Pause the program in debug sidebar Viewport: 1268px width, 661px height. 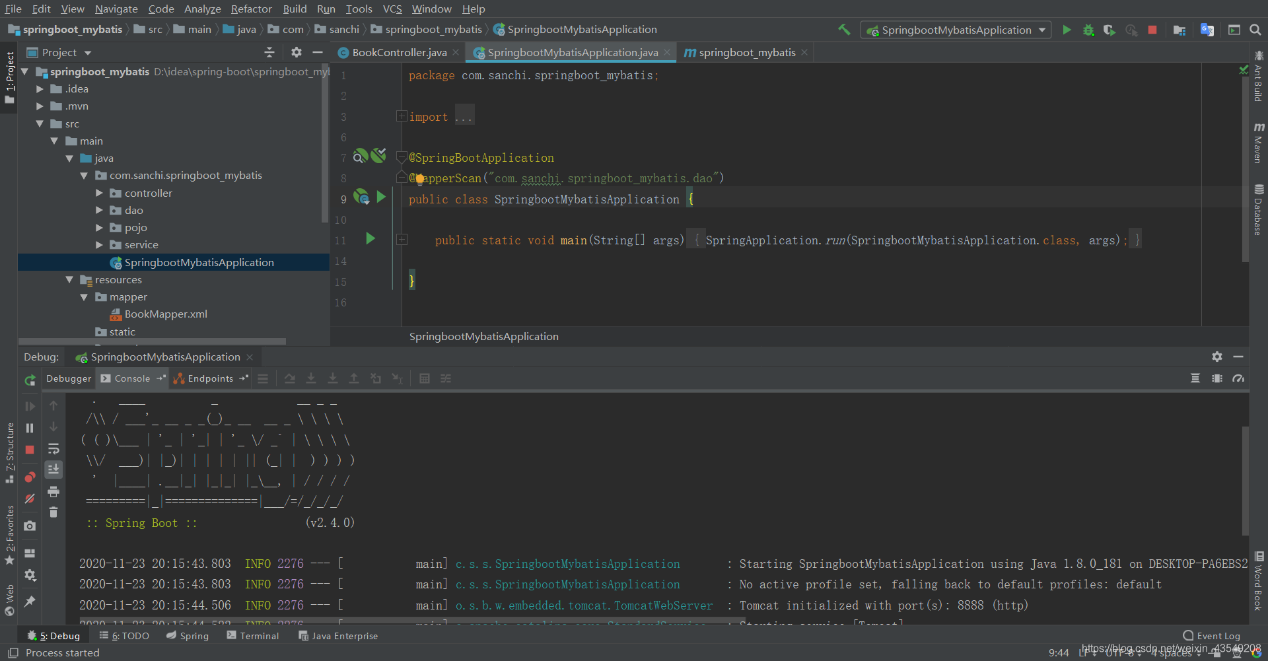(30, 428)
